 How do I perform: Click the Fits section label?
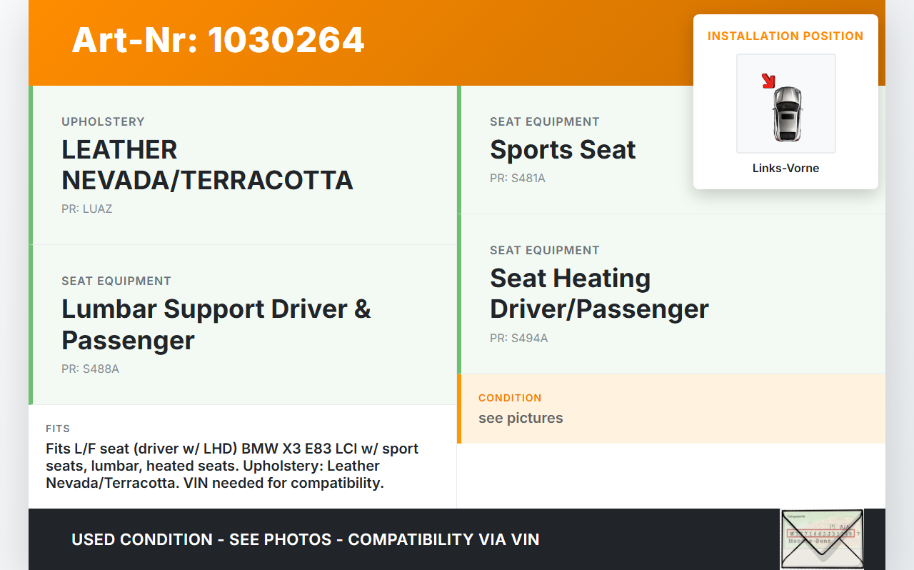pyautogui.click(x=58, y=429)
